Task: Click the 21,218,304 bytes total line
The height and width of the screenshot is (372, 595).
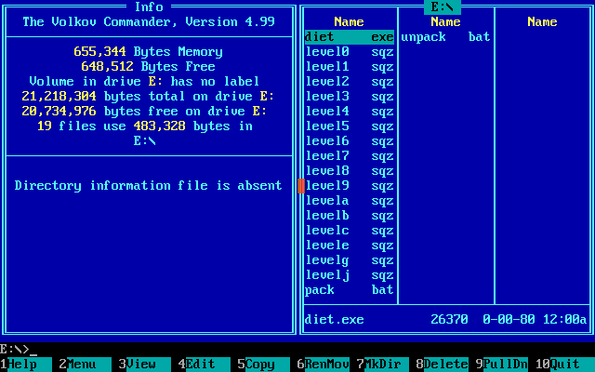Action: (x=148, y=96)
